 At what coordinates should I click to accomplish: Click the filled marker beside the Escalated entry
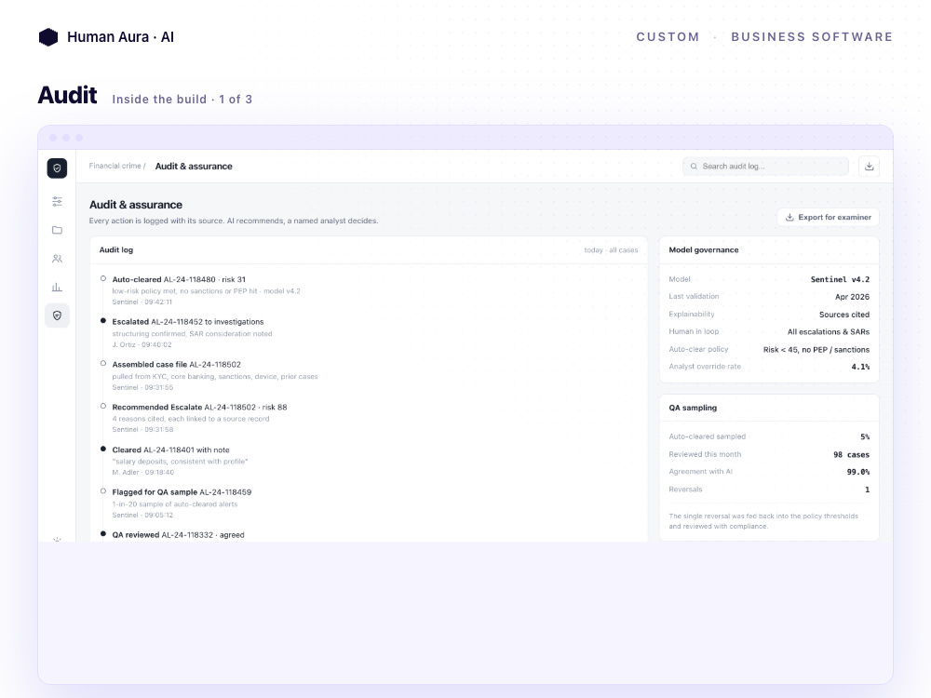tap(103, 320)
